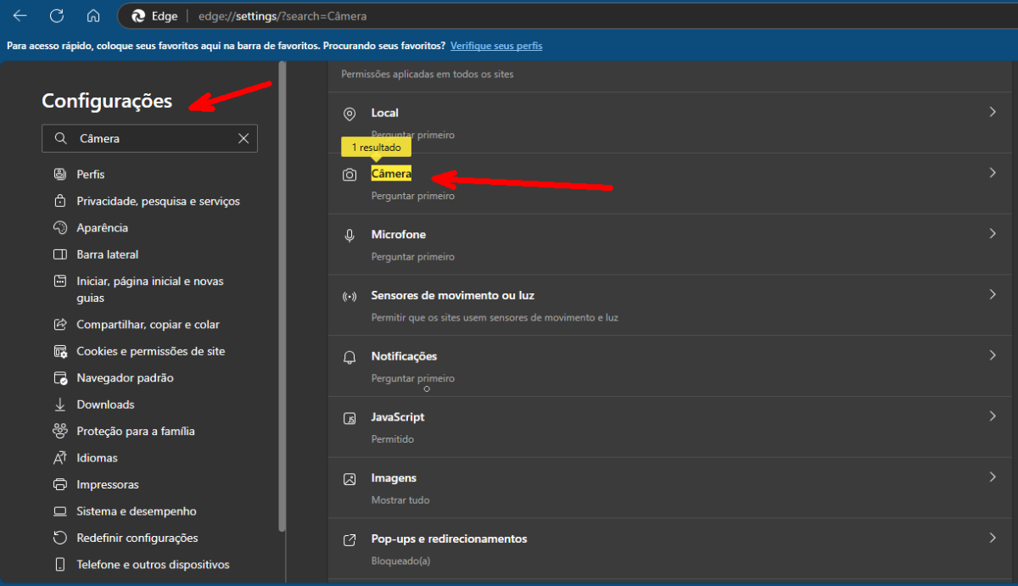Open the Imagens permission entry
The width and height of the screenshot is (1018, 586).
(x=394, y=478)
